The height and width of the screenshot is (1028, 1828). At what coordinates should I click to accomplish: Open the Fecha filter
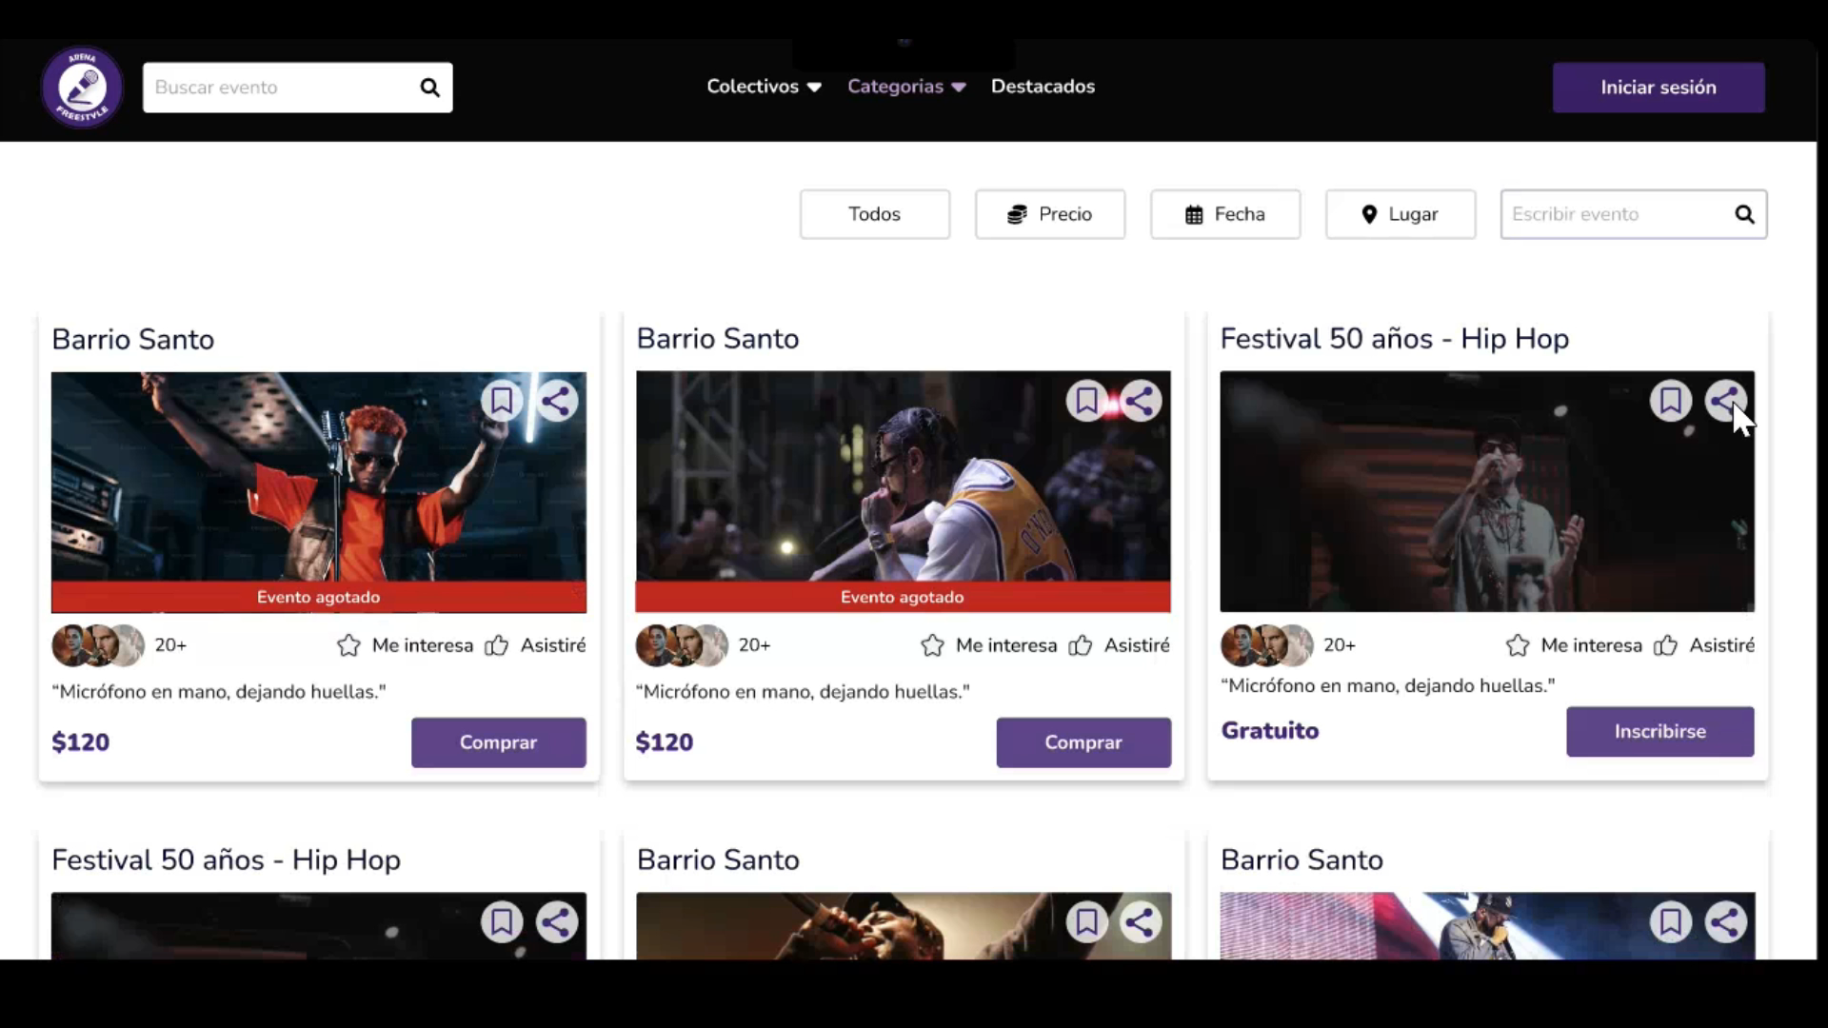[1224, 214]
